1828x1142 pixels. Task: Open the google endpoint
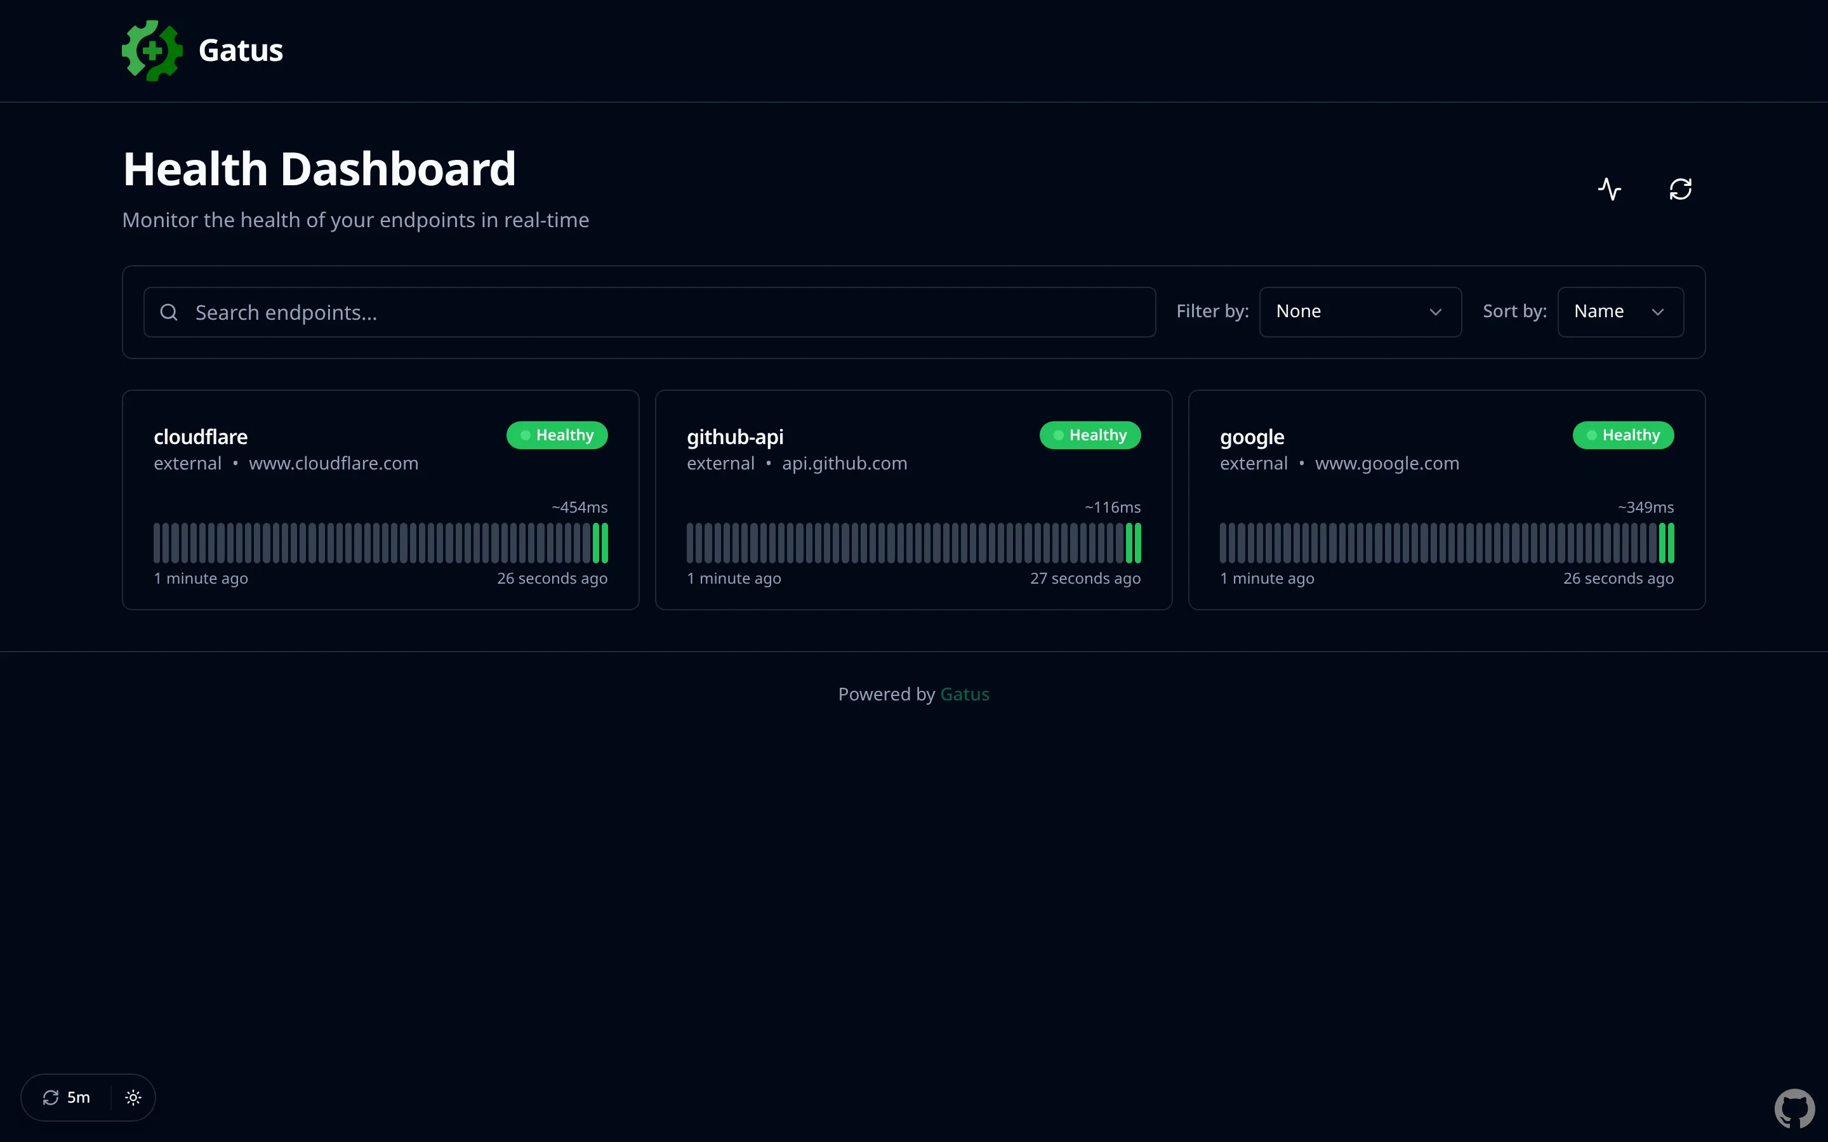(1252, 436)
